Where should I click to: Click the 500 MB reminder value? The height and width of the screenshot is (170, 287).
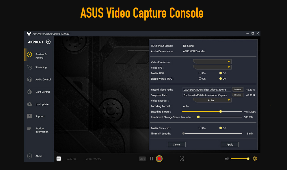pyautogui.click(x=248, y=117)
